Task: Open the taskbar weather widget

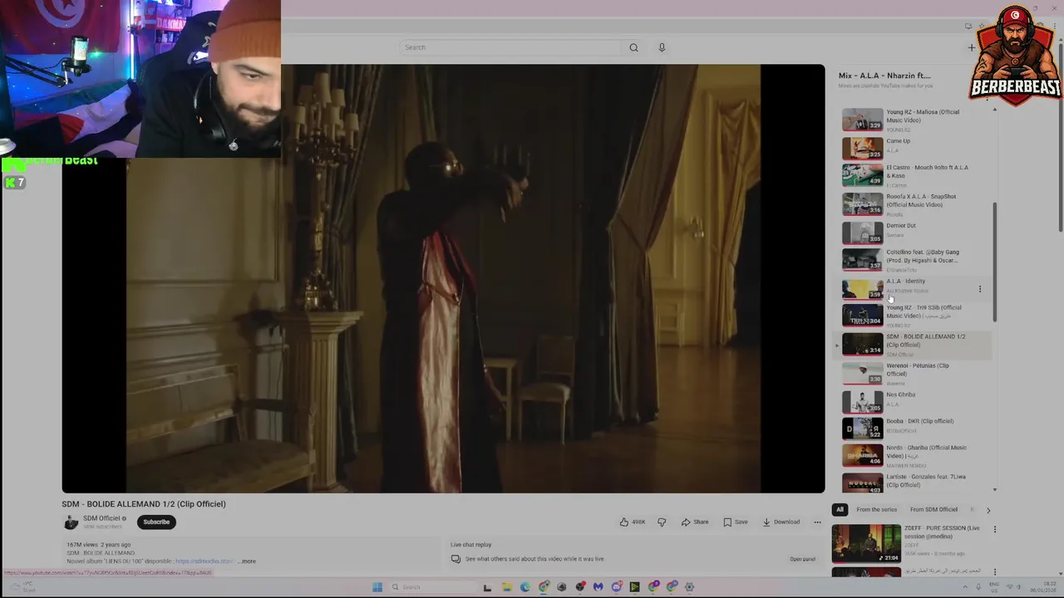Action: click(x=25, y=587)
